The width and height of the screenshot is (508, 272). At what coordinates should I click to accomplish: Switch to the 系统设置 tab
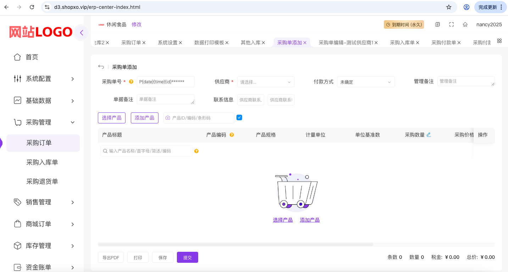tap(167, 43)
